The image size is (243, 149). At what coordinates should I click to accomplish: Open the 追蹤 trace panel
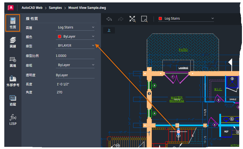13,100
